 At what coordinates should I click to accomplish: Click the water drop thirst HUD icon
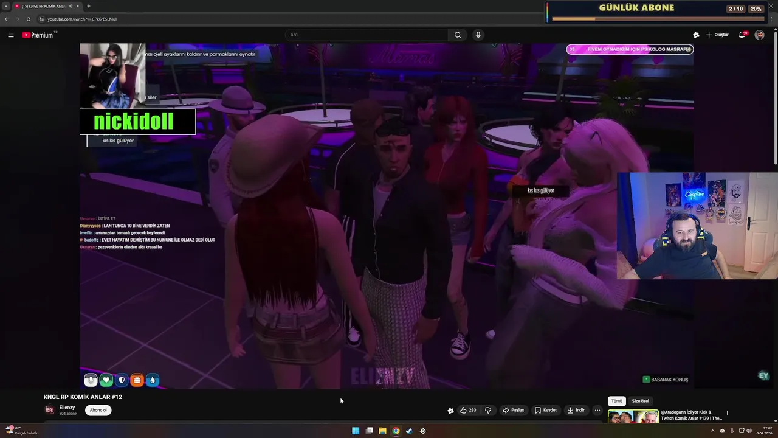pyautogui.click(x=152, y=380)
